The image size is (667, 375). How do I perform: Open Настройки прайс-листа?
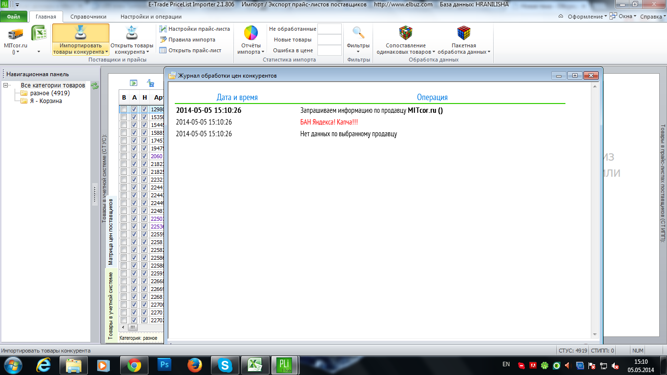pyautogui.click(x=194, y=29)
